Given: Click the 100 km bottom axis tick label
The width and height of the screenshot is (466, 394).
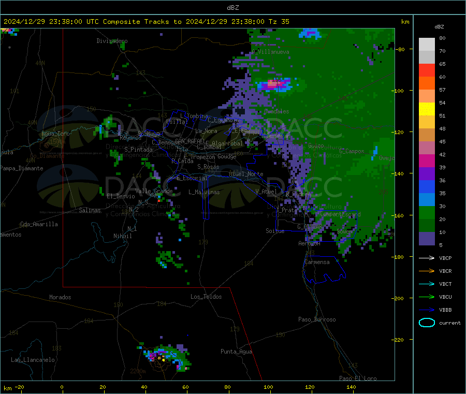Looking at the screenshot, I should [x=268, y=387].
